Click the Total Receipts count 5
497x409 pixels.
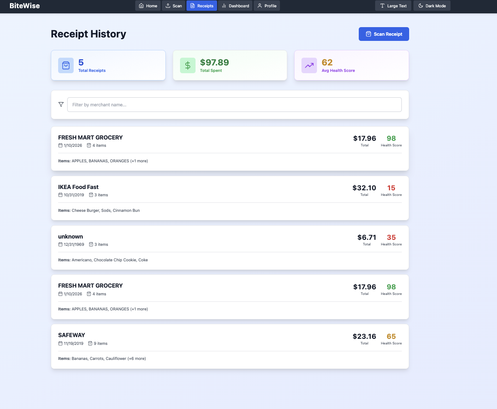[81, 62]
